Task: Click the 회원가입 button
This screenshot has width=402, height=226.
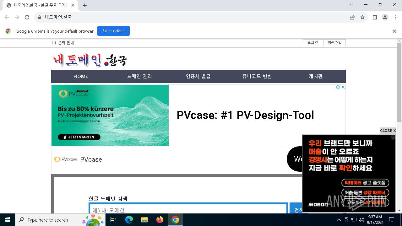Action: 334,43
